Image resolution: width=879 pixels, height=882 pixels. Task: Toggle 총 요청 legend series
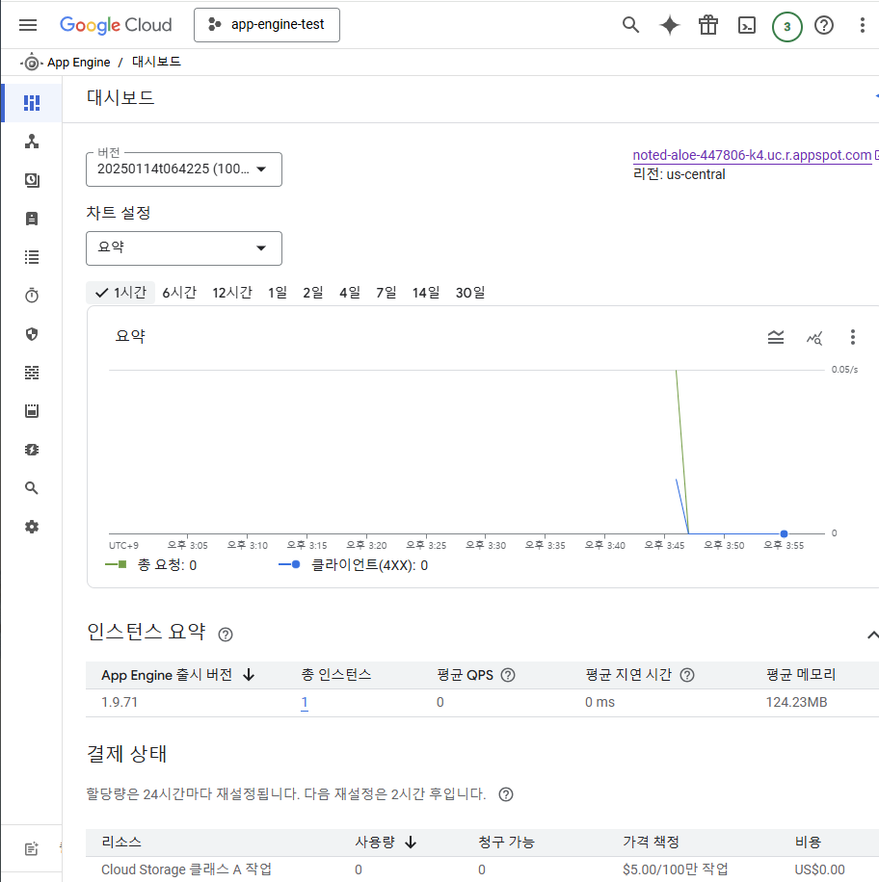click(x=151, y=565)
